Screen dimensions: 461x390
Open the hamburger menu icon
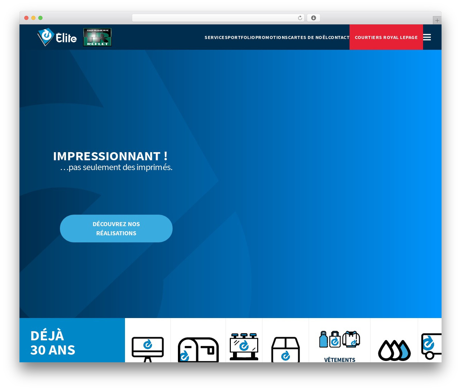[x=427, y=37]
